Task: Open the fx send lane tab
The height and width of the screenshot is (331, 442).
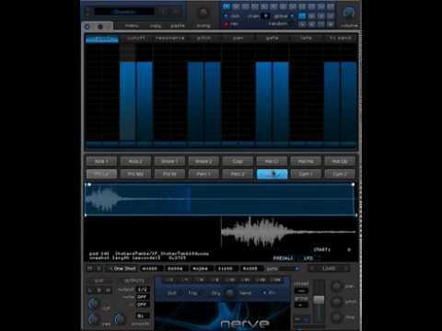Action: (x=340, y=39)
